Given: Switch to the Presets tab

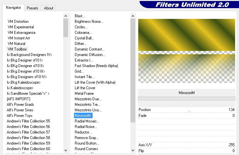Looking at the screenshot, I should pos(33,8).
